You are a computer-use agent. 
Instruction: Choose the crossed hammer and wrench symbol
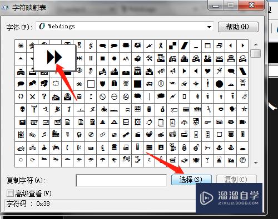pyautogui.click(x=149, y=59)
